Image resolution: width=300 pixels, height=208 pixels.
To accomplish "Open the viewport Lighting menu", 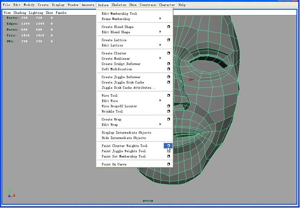I will coord(36,13).
